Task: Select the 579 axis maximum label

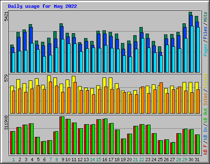Action: pos(6,78)
